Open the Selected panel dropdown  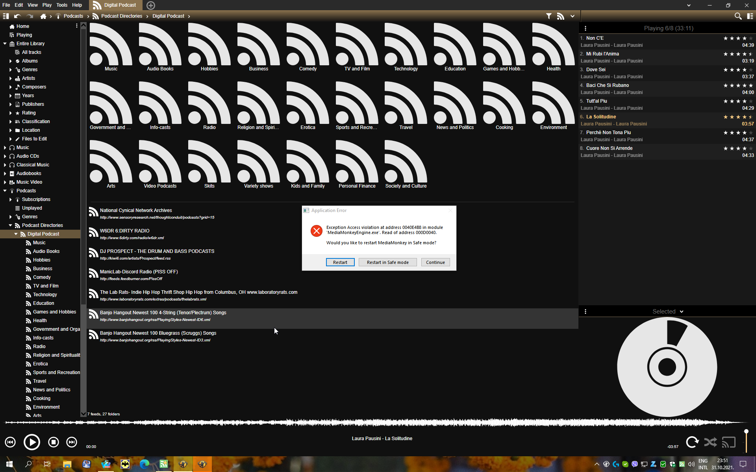[682, 312]
